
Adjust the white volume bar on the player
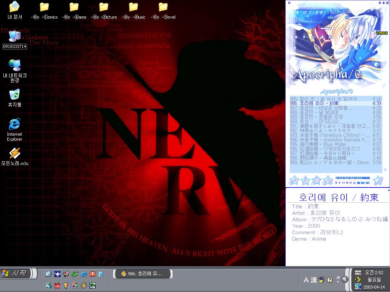click(326, 28)
